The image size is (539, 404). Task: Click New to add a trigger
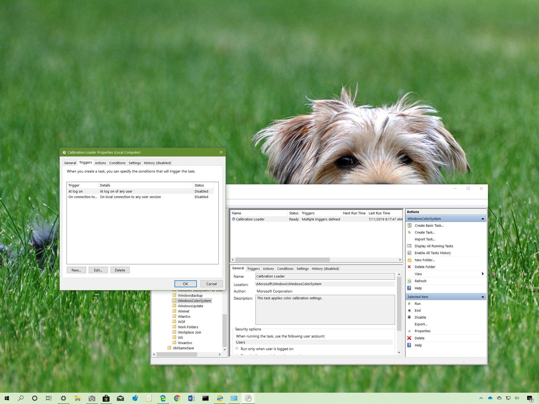click(76, 270)
